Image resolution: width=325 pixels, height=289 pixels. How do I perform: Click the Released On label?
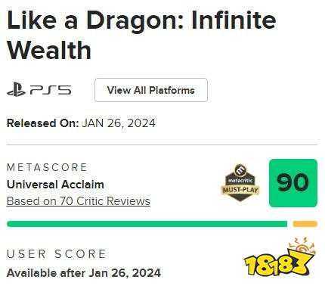coord(43,123)
